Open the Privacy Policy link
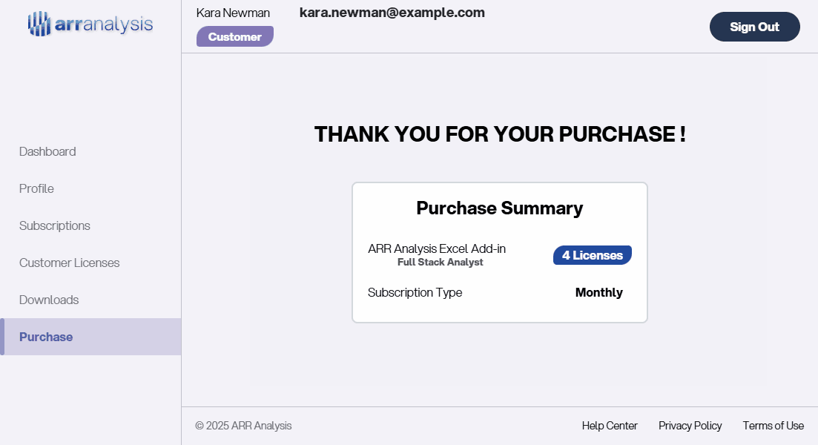 pos(690,426)
